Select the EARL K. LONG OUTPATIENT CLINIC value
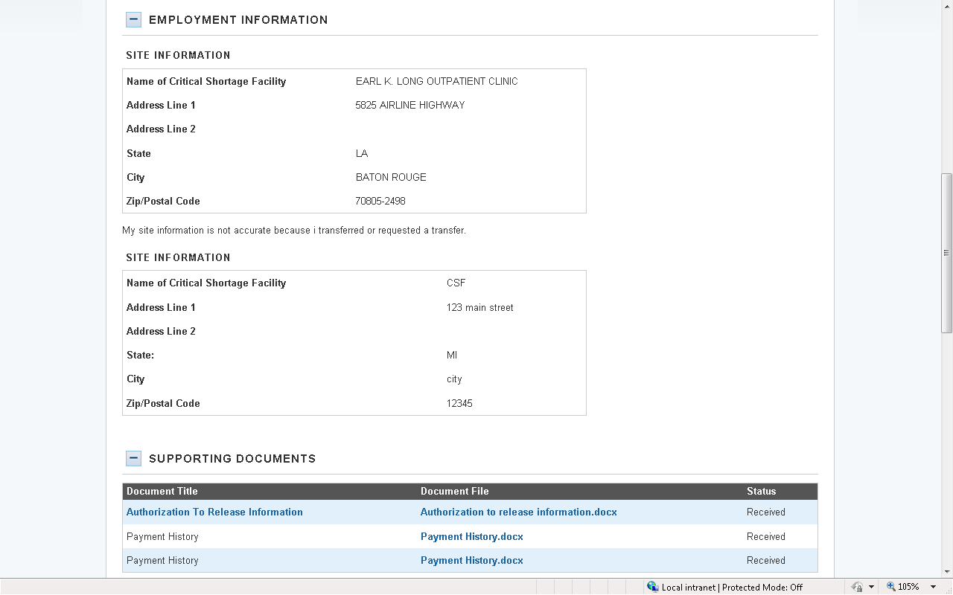The image size is (953, 595). 437,82
